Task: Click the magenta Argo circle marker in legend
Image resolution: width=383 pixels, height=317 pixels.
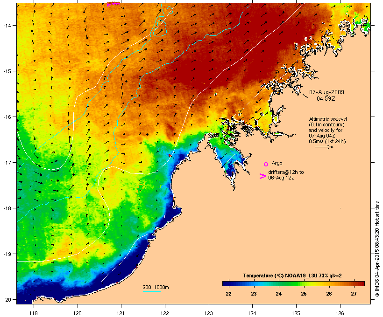Action: click(266, 164)
